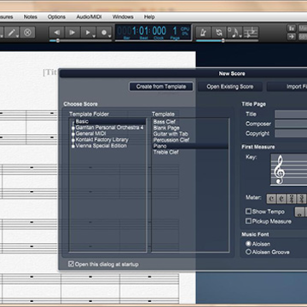307x307 pixels.
Task: Click the circled X eraser tool
Action: (x=27, y=32)
